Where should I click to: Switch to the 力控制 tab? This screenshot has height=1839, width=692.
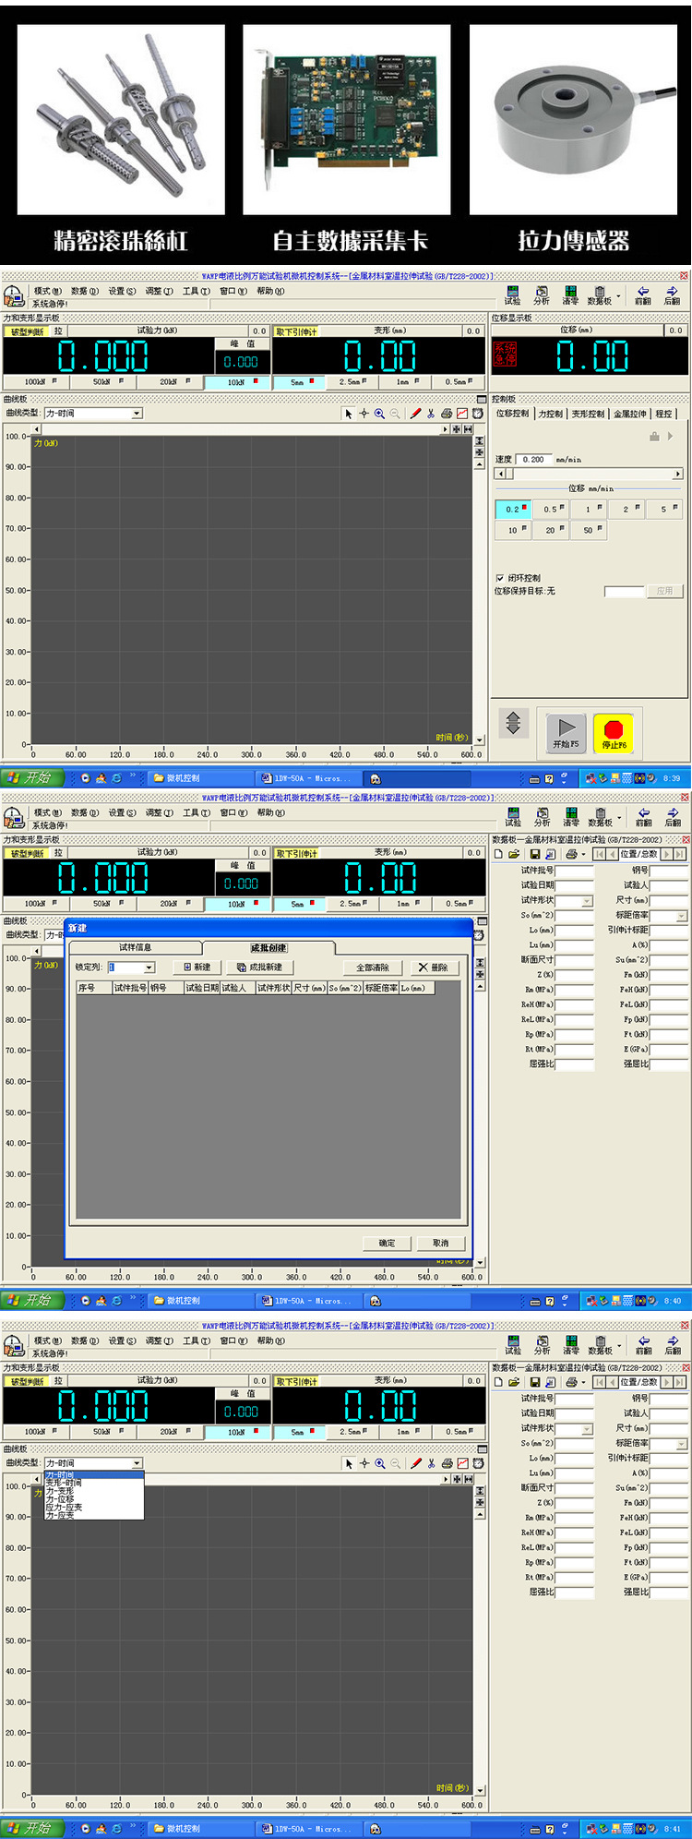point(550,414)
